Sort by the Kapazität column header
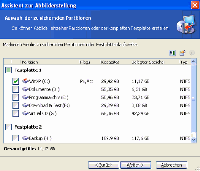The width and height of the screenshot is (200, 171). point(115,62)
